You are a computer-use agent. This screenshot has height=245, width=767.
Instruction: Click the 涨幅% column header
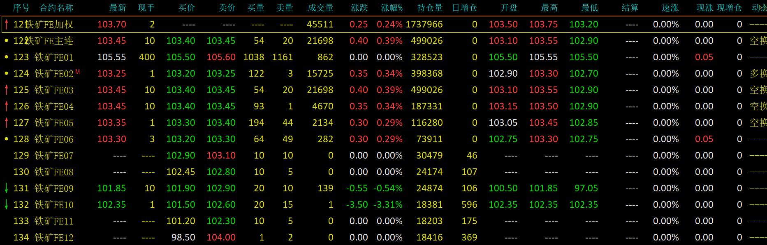tap(392, 8)
